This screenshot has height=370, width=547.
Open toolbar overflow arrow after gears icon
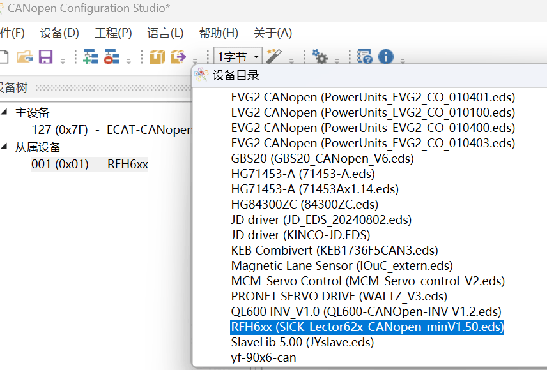337,61
